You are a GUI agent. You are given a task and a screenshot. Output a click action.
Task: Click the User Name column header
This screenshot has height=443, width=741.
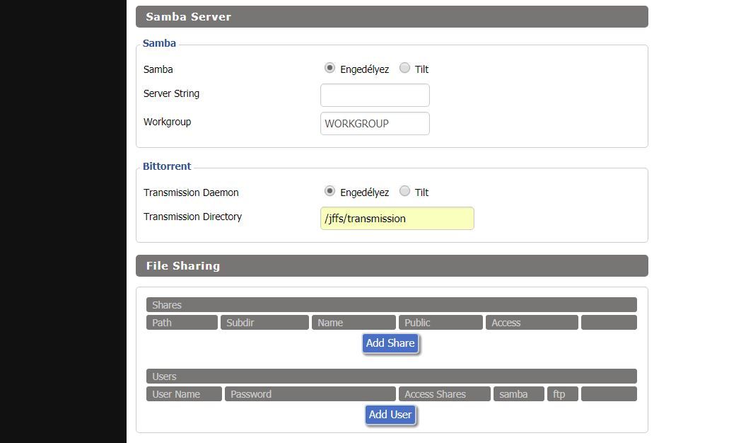(x=184, y=394)
